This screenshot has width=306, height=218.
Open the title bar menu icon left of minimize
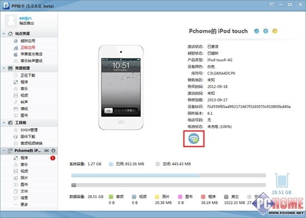tap(272, 4)
